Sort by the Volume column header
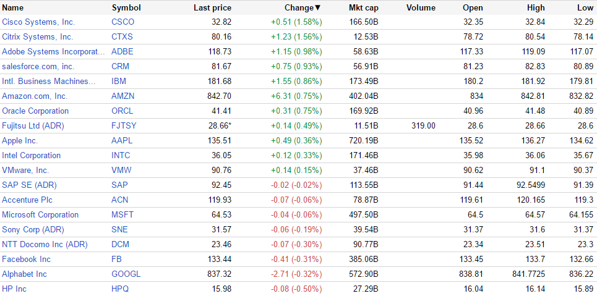This screenshot has height=296, width=597. [421, 7]
